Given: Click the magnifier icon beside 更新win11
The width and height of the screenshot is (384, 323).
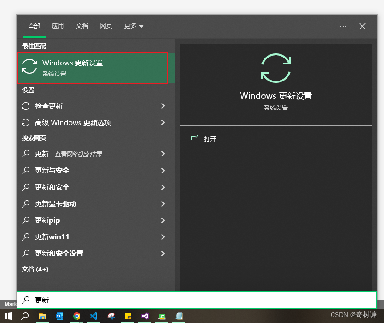Looking at the screenshot, I should pyautogui.click(x=26, y=237).
